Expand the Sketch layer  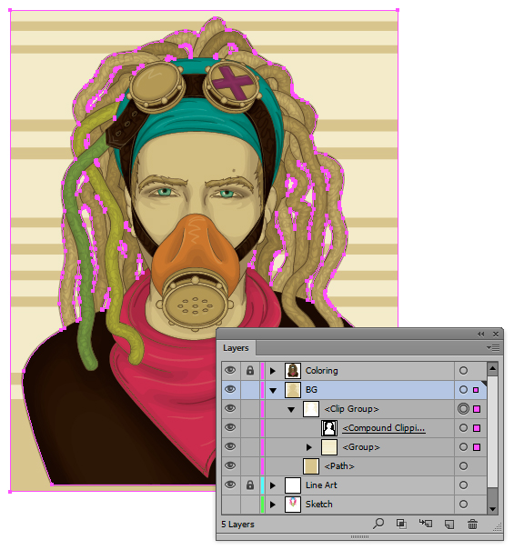click(272, 505)
